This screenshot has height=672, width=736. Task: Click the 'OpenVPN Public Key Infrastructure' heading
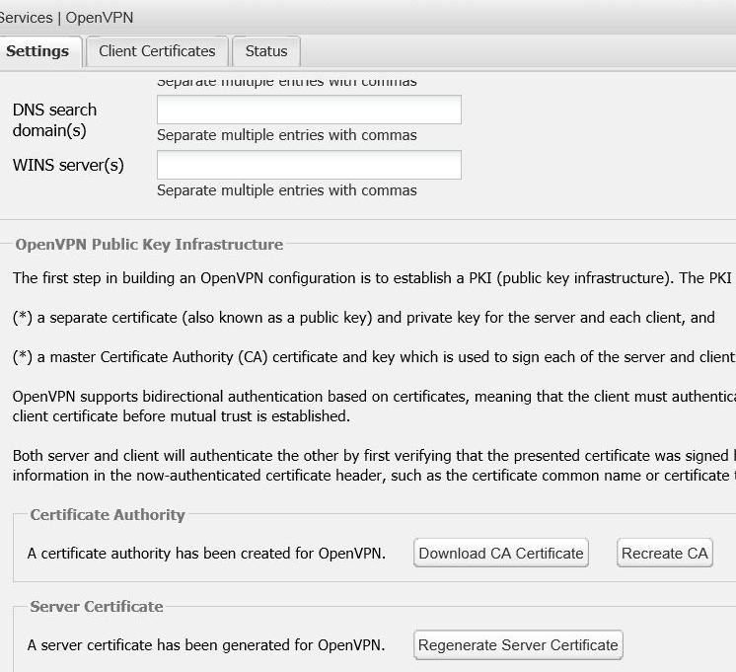(x=149, y=245)
